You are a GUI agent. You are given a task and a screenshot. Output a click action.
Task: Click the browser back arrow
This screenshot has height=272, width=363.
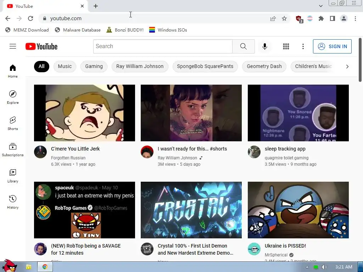point(8,18)
